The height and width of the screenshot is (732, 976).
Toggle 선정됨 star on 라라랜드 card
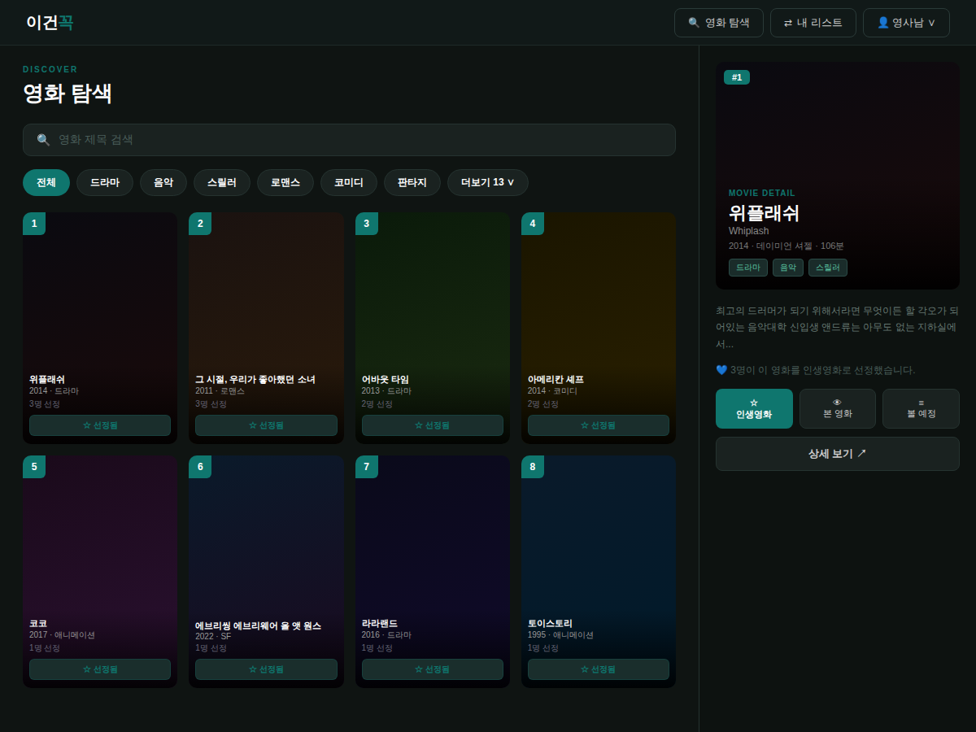[x=433, y=669]
